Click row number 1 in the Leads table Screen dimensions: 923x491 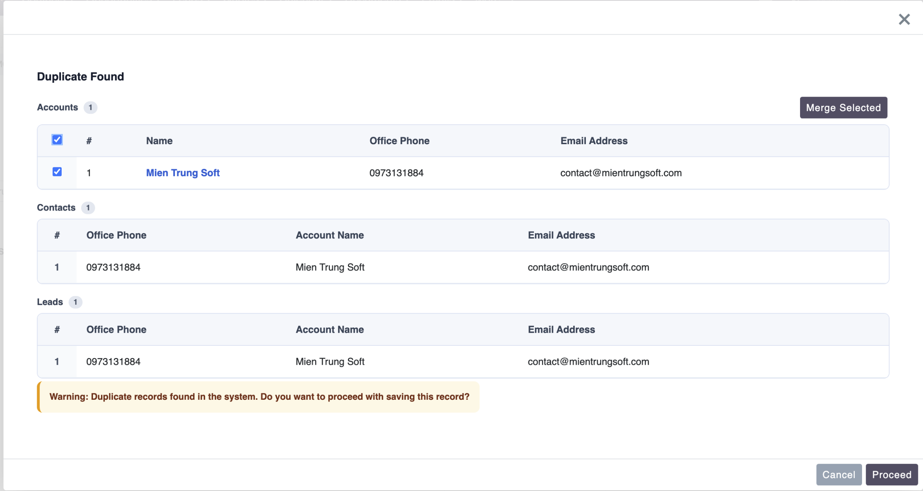click(57, 362)
